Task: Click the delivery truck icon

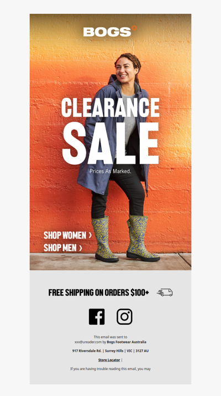Action: [x=165, y=293]
